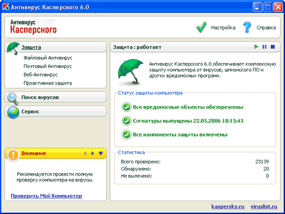This screenshot has width=285, height=214.
Task: Click the checkmark beside Сигнатуры выпущены
Action: pos(126,121)
